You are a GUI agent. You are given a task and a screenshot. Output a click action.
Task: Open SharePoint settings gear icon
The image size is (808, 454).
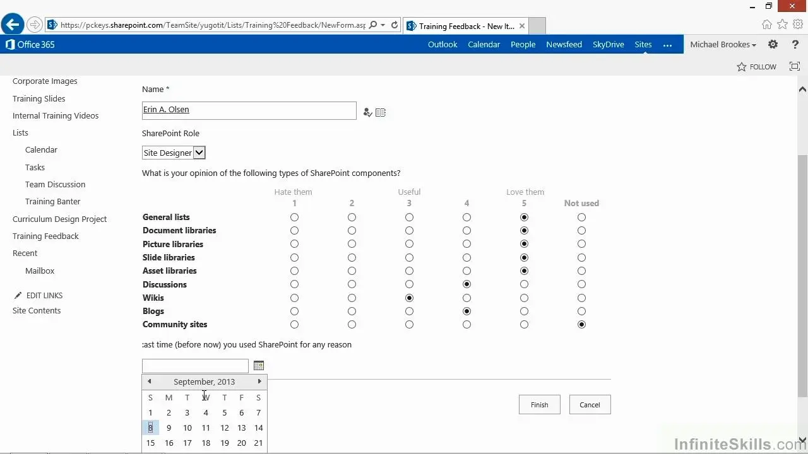(x=773, y=44)
